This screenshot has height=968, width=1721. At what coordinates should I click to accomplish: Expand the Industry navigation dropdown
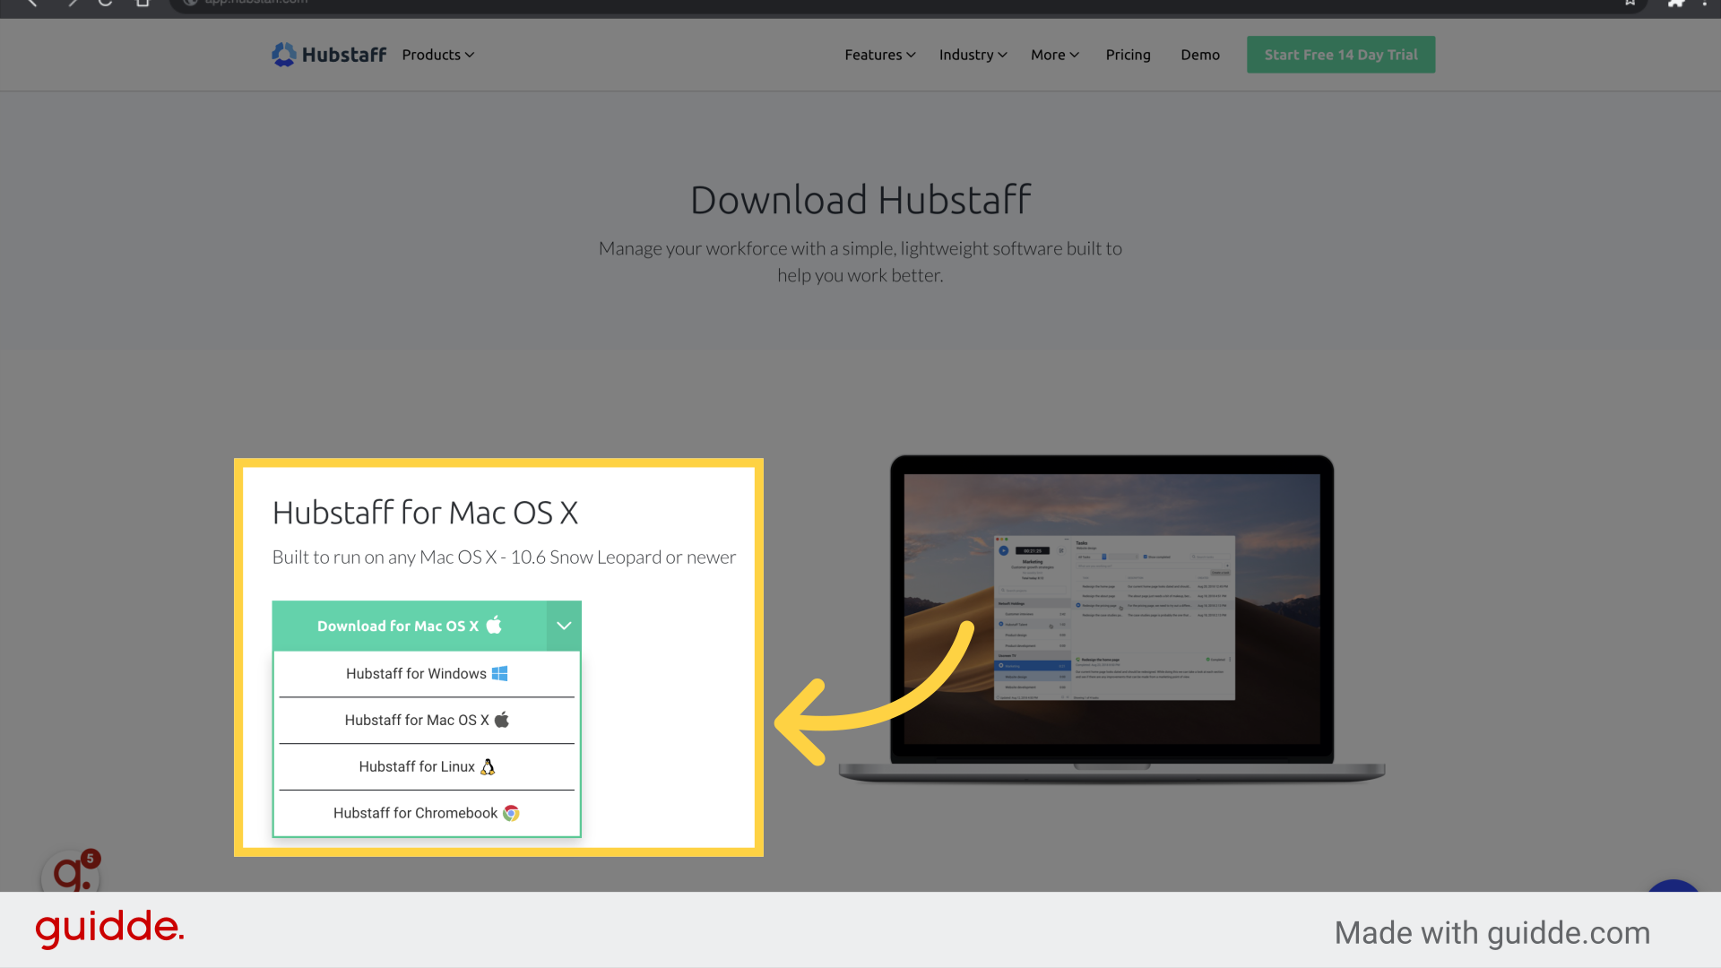click(973, 55)
